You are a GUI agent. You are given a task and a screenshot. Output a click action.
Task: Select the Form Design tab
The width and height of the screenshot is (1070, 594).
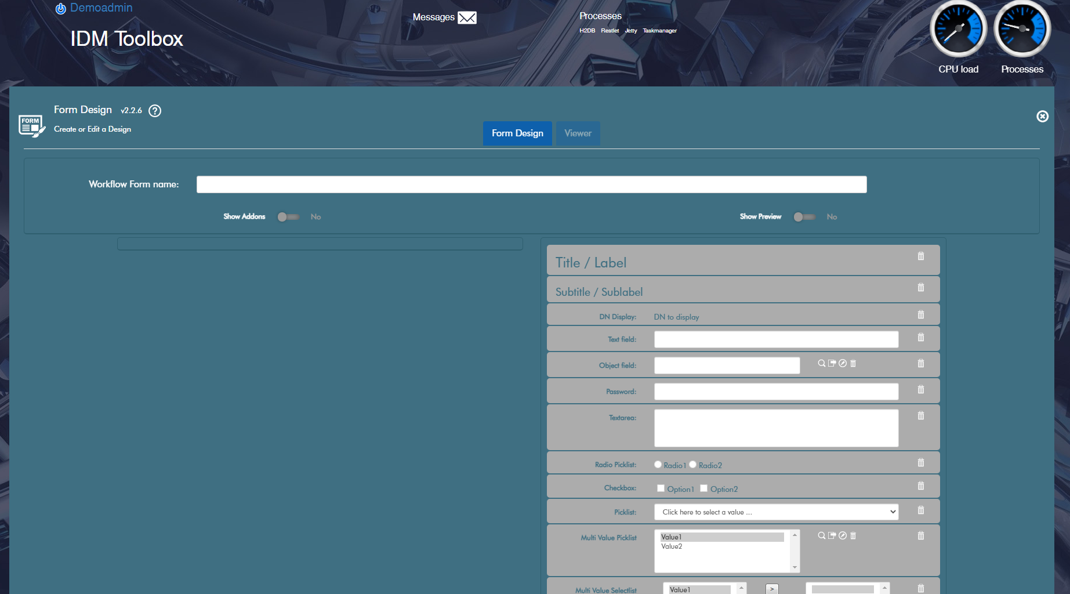click(x=517, y=133)
